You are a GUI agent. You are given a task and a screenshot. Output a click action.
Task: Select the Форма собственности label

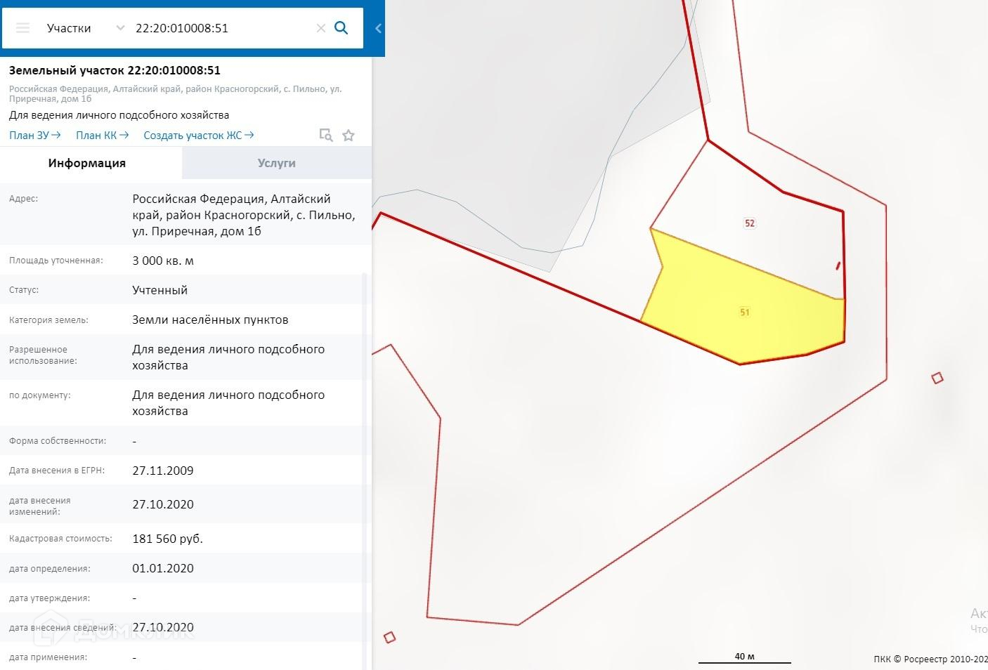(x=58, y=441)
